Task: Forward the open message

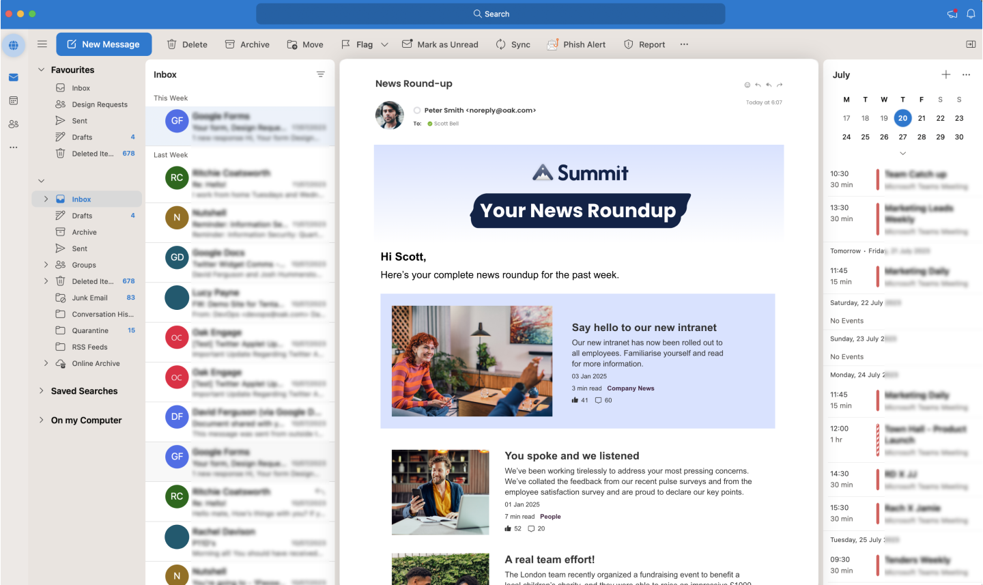Action: pyautogui.click(x=780, y=85)
